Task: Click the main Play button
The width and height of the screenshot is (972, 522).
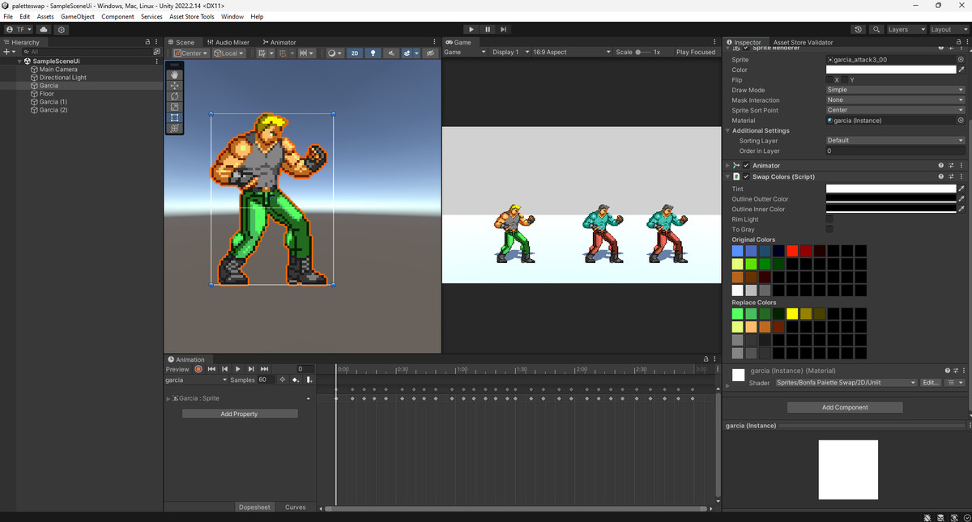Action: (471, 29)
